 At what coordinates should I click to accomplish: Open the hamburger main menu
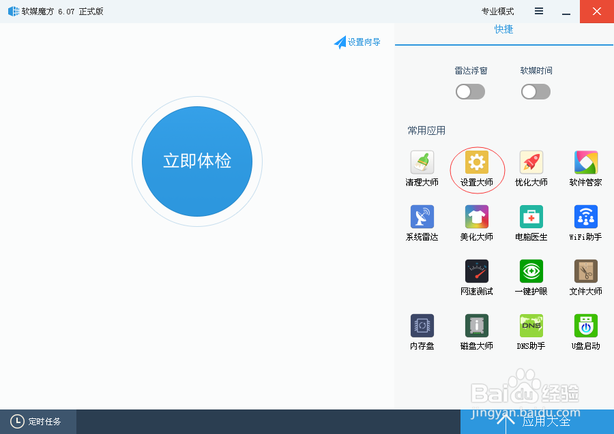[539, 12]
